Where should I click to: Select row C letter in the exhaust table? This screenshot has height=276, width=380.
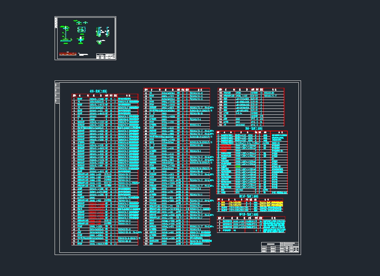point(220,227)
